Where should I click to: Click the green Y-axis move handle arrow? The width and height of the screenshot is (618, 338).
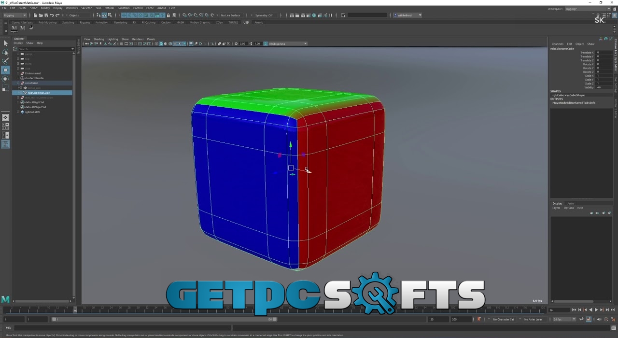[x=291, y=145]
